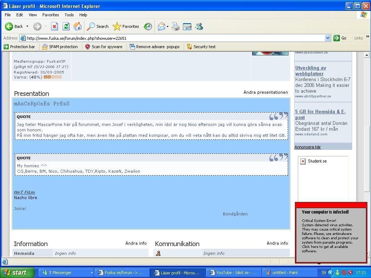Image resolution: width=371 pixels, height=278 pixels.
Task: Click the Protection bar green arrow icon
Action: click(6, 47)
